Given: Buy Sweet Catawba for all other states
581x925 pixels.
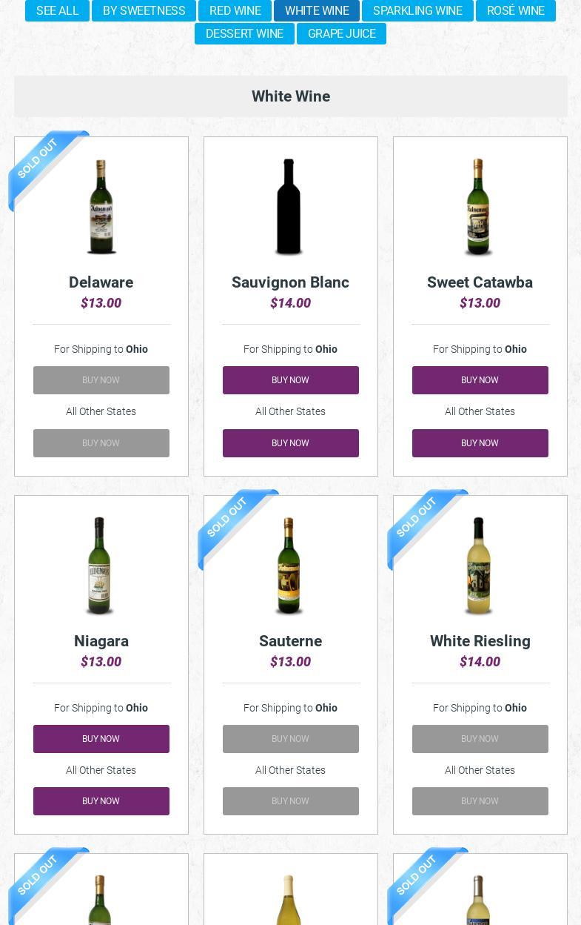Looking at the screenshot, I should [480, 443].
